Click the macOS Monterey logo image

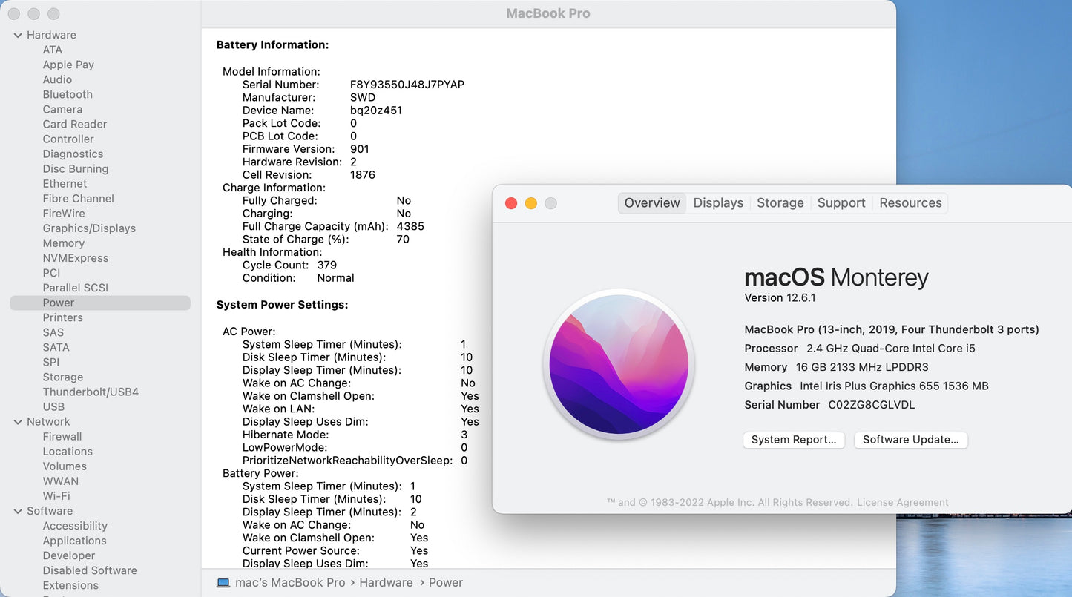pyautogui.click(x=619, y=364)
